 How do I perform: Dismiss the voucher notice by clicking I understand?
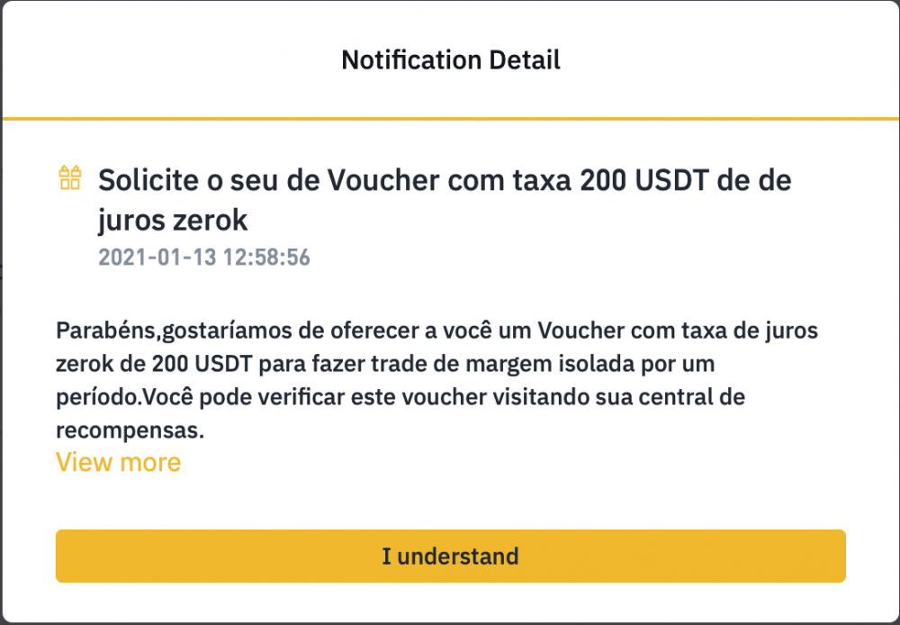[450, 557]
